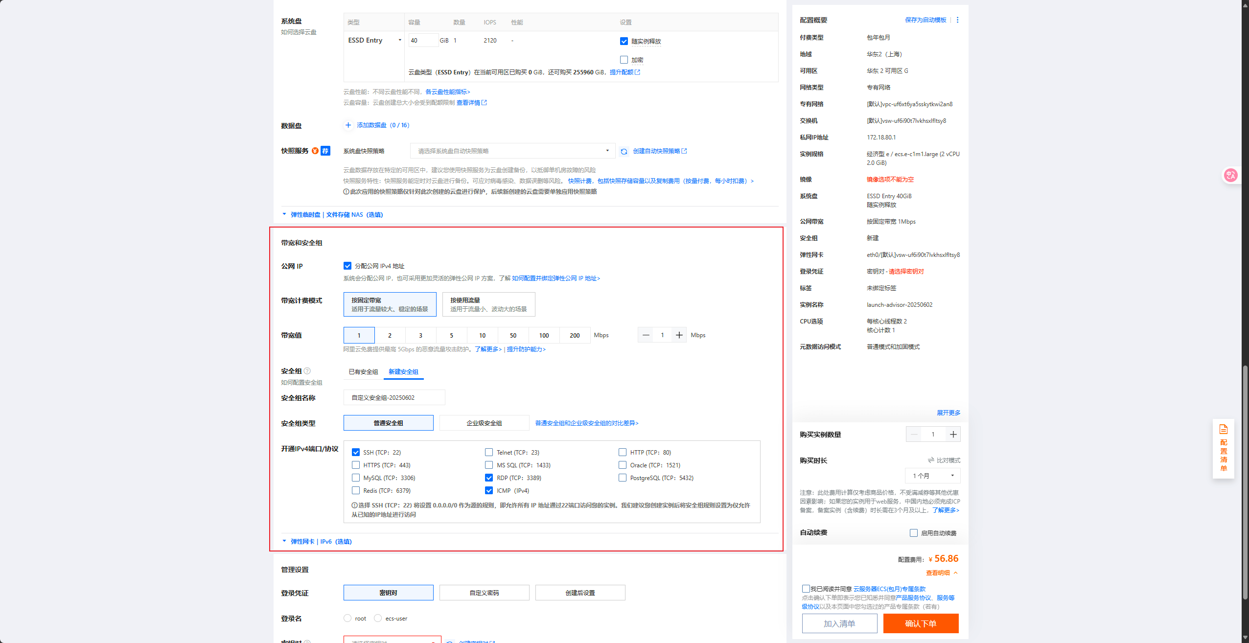Increase bandwidth with the plus stepper
Image resolution: width=1249 pixels, height=643 pixels.
click(x=679, y=335)
